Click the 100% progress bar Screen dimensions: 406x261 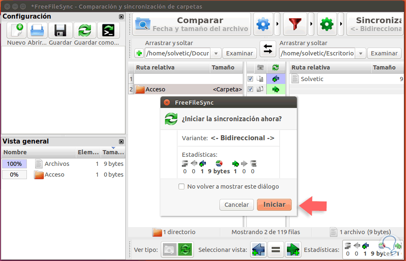point(14,164)
